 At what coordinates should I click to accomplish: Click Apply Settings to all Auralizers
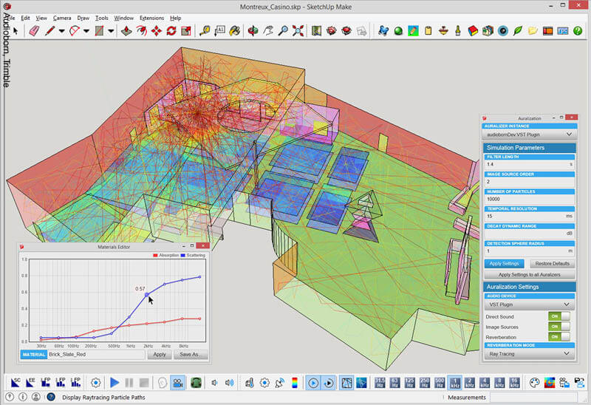point(529,274)
